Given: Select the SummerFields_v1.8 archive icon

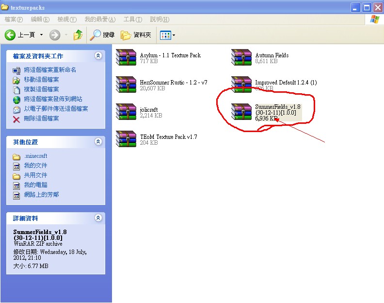Looking at the screenshot, I should point(241,112).
